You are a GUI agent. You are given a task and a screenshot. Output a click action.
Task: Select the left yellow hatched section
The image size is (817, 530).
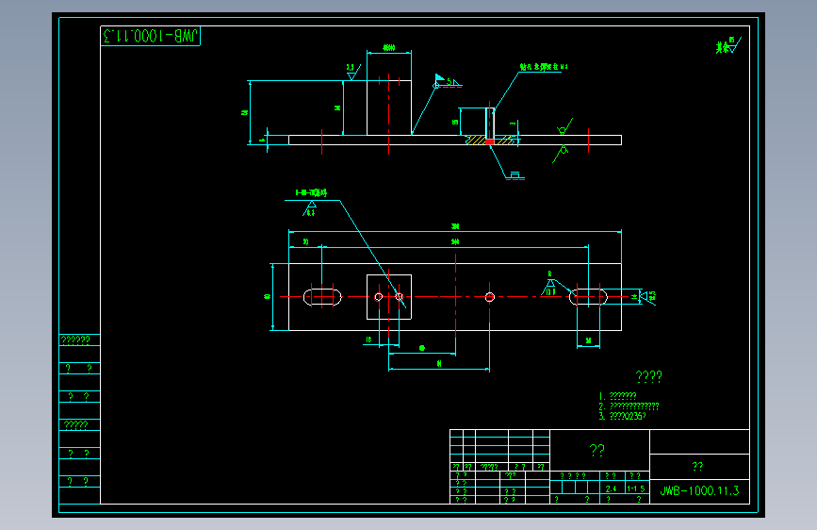pyautogui.click(x=475, y=140)
